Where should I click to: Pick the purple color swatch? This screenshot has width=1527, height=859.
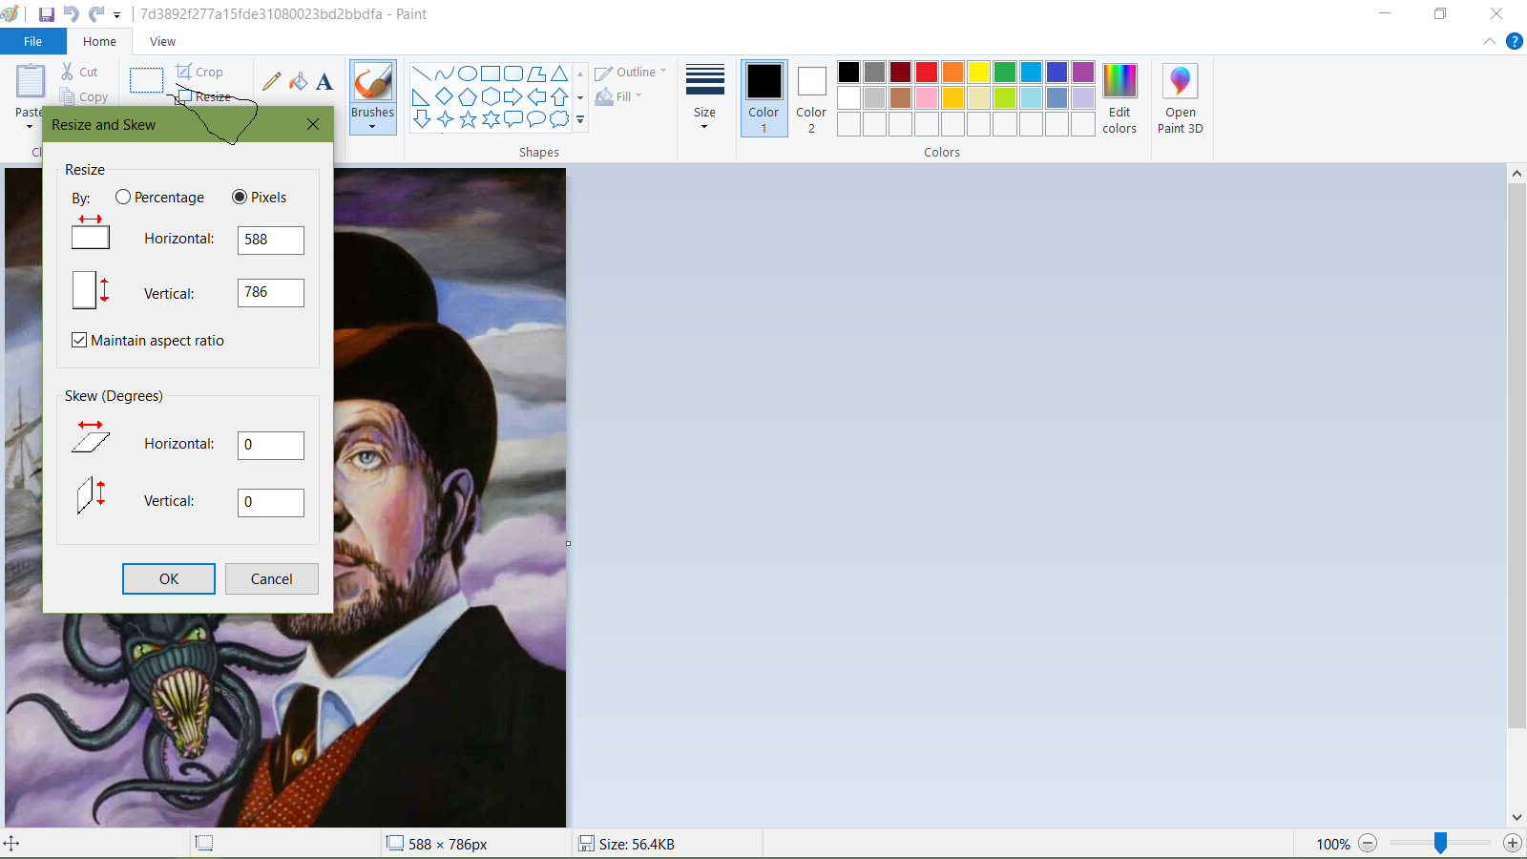click(1082, 73)
